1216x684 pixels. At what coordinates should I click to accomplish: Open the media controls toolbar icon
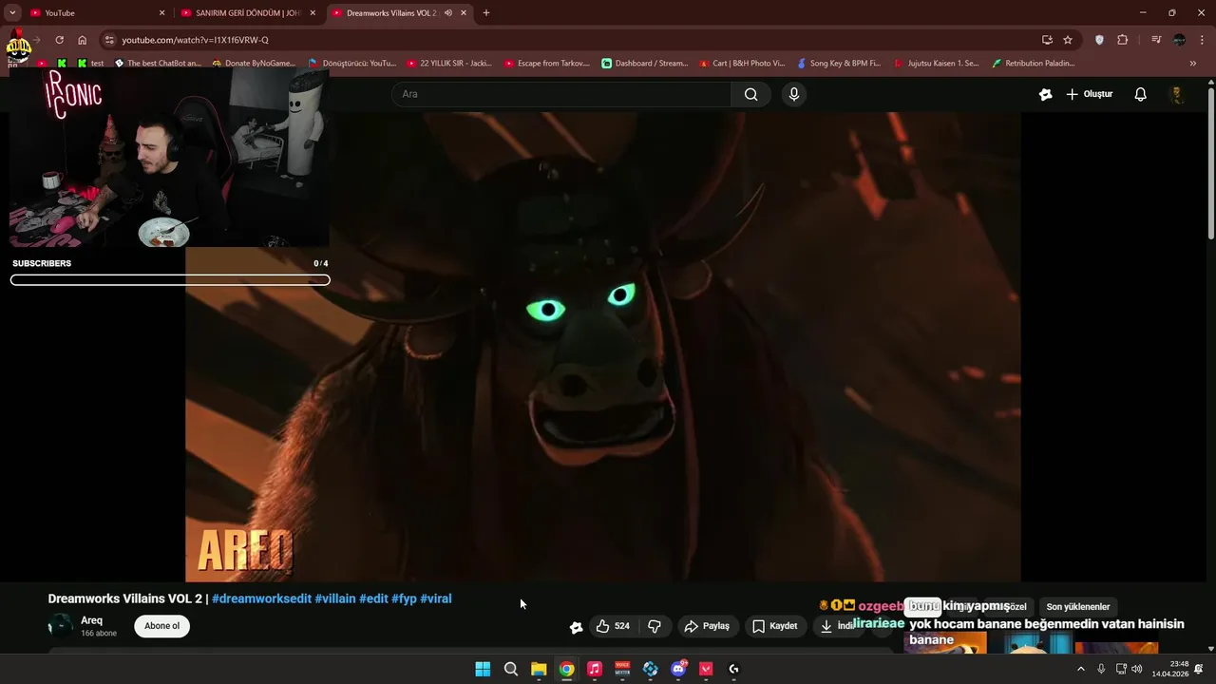pyautogui.click(x=1156, y=40)
